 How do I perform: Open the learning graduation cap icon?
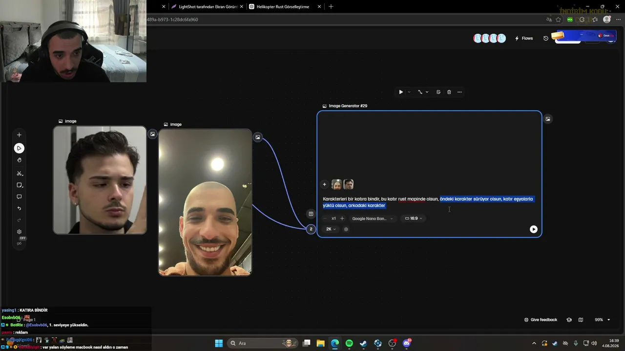(569, 320)
